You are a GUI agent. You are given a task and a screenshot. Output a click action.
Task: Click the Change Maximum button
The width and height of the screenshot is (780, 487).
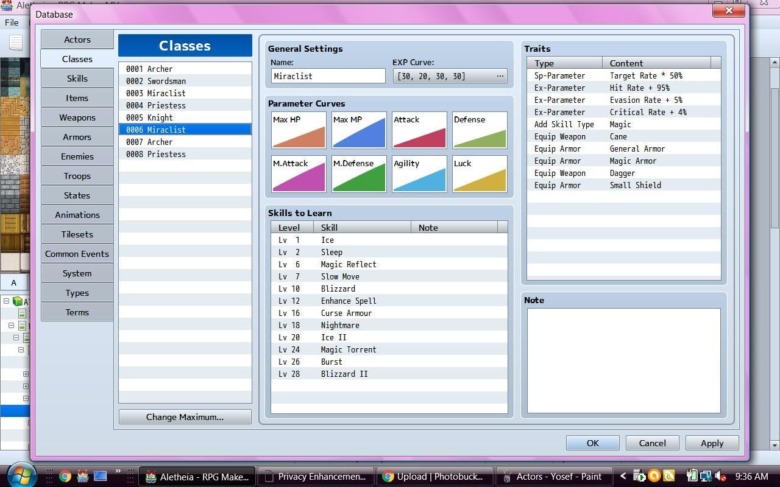pos(185,417)
